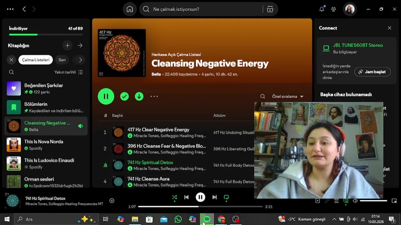Click the now-playing album thumbnail
The width and height of the screenshot is (401, 225).
(13, 201)
